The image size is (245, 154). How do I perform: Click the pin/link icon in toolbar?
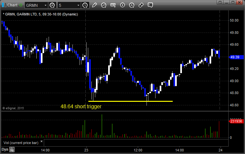[x=141, y=5]
